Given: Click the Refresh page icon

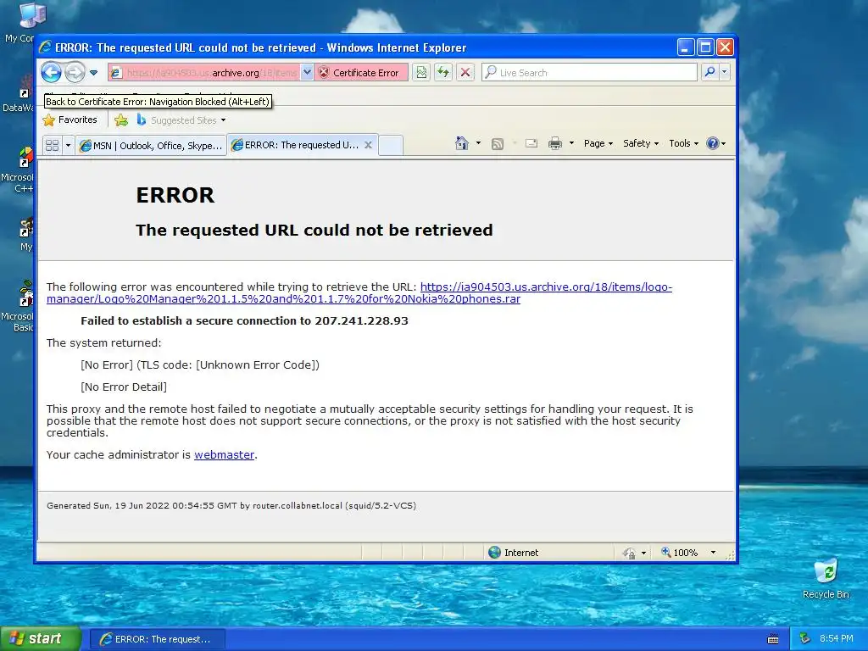Looking at the screenshot, I should tap(443, 73).
